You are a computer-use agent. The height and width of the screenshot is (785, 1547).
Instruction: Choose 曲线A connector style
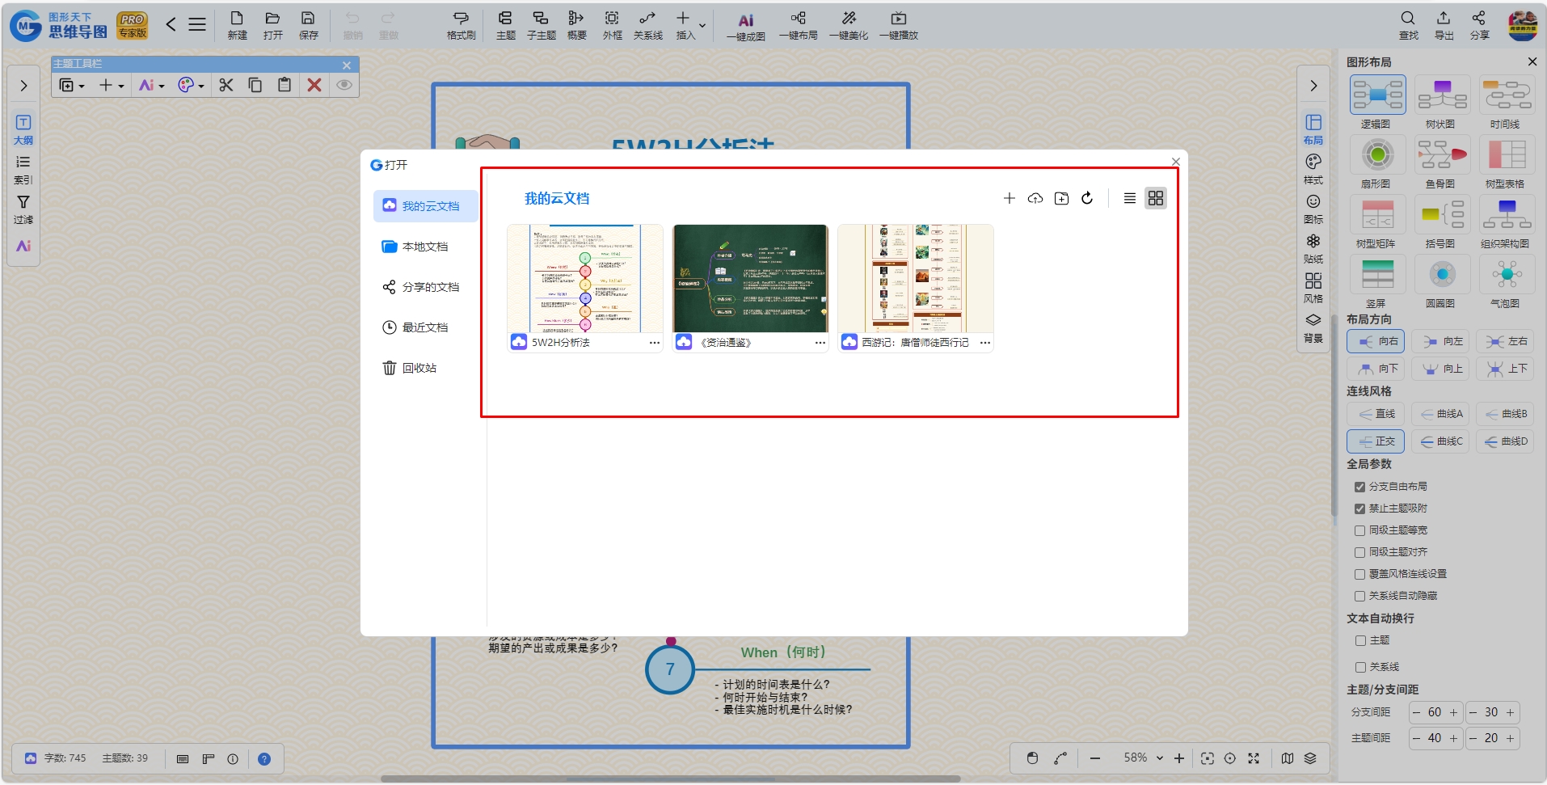click(1442, 414)
